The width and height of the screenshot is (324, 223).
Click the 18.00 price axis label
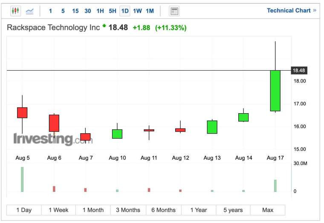click(300, 81)
